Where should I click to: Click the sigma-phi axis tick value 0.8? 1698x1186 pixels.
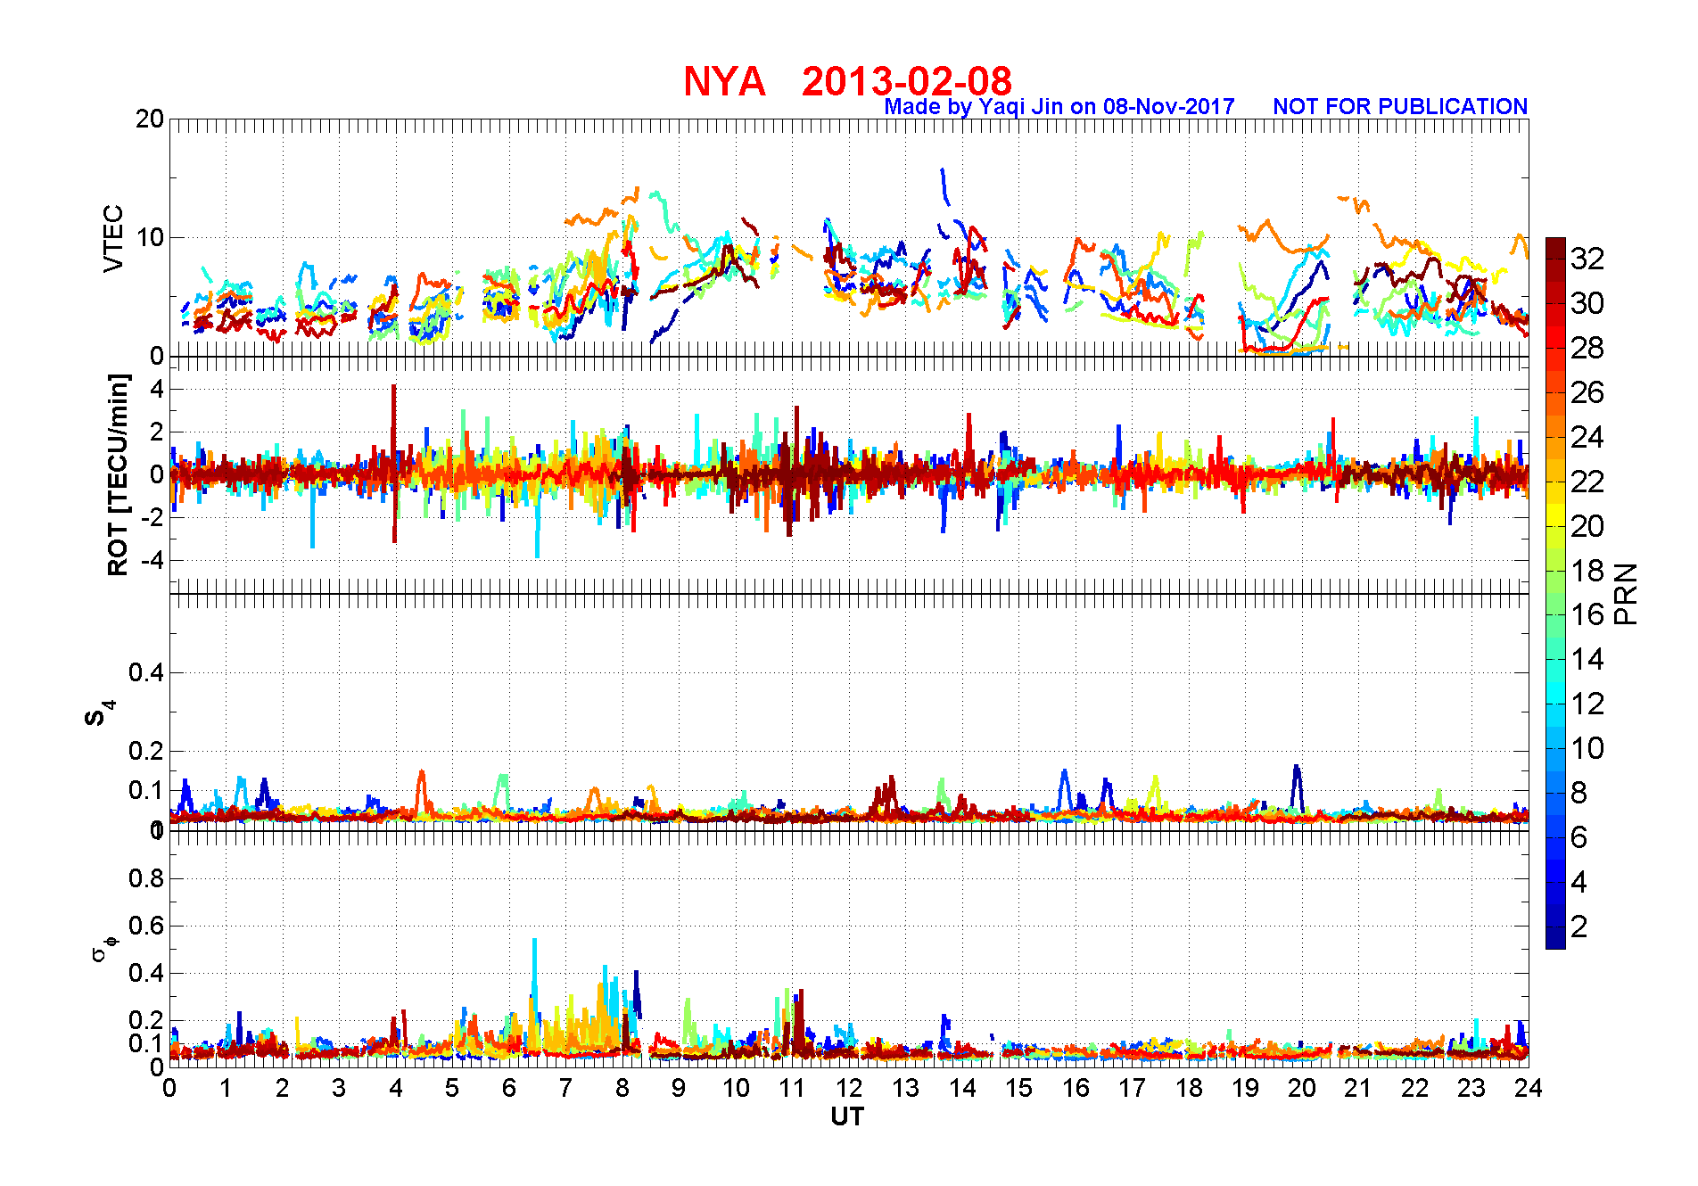click(146, 878)
